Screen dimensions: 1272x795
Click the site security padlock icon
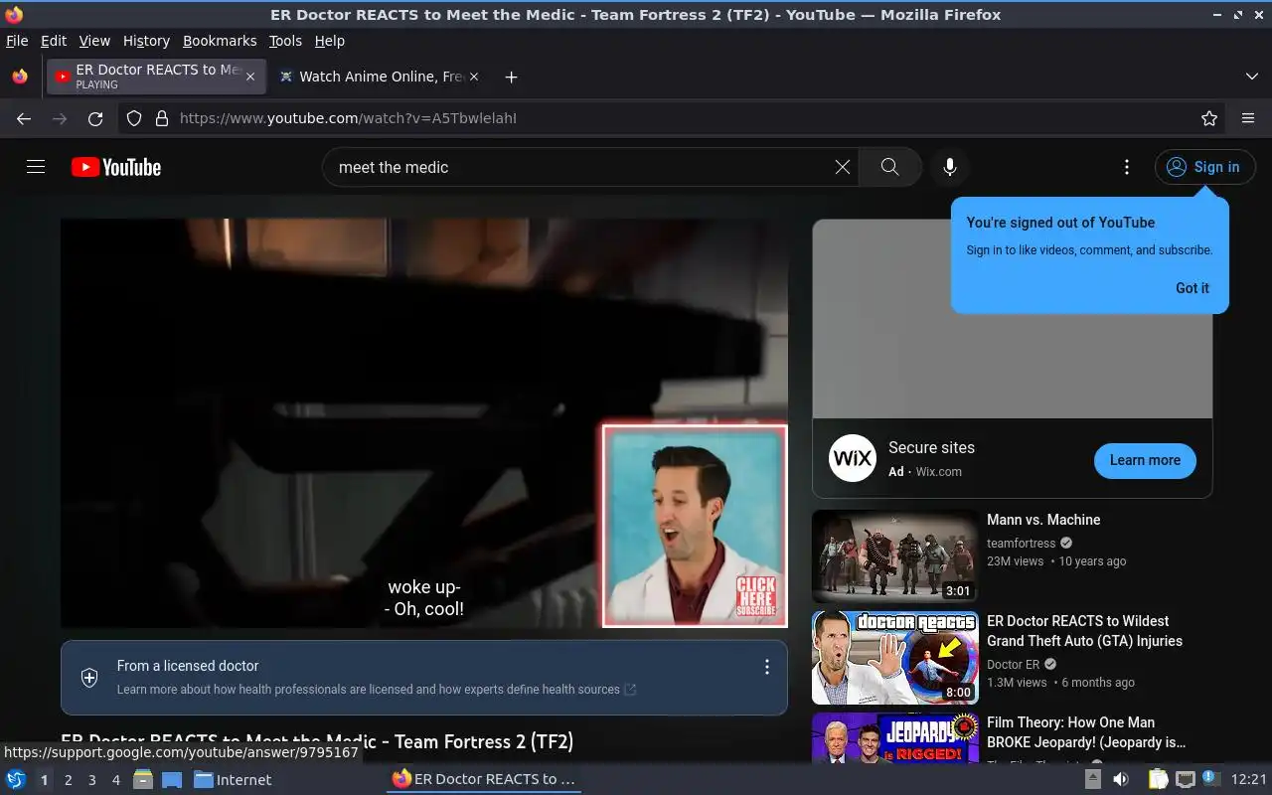pyautogui.click(x=162, y=118)
